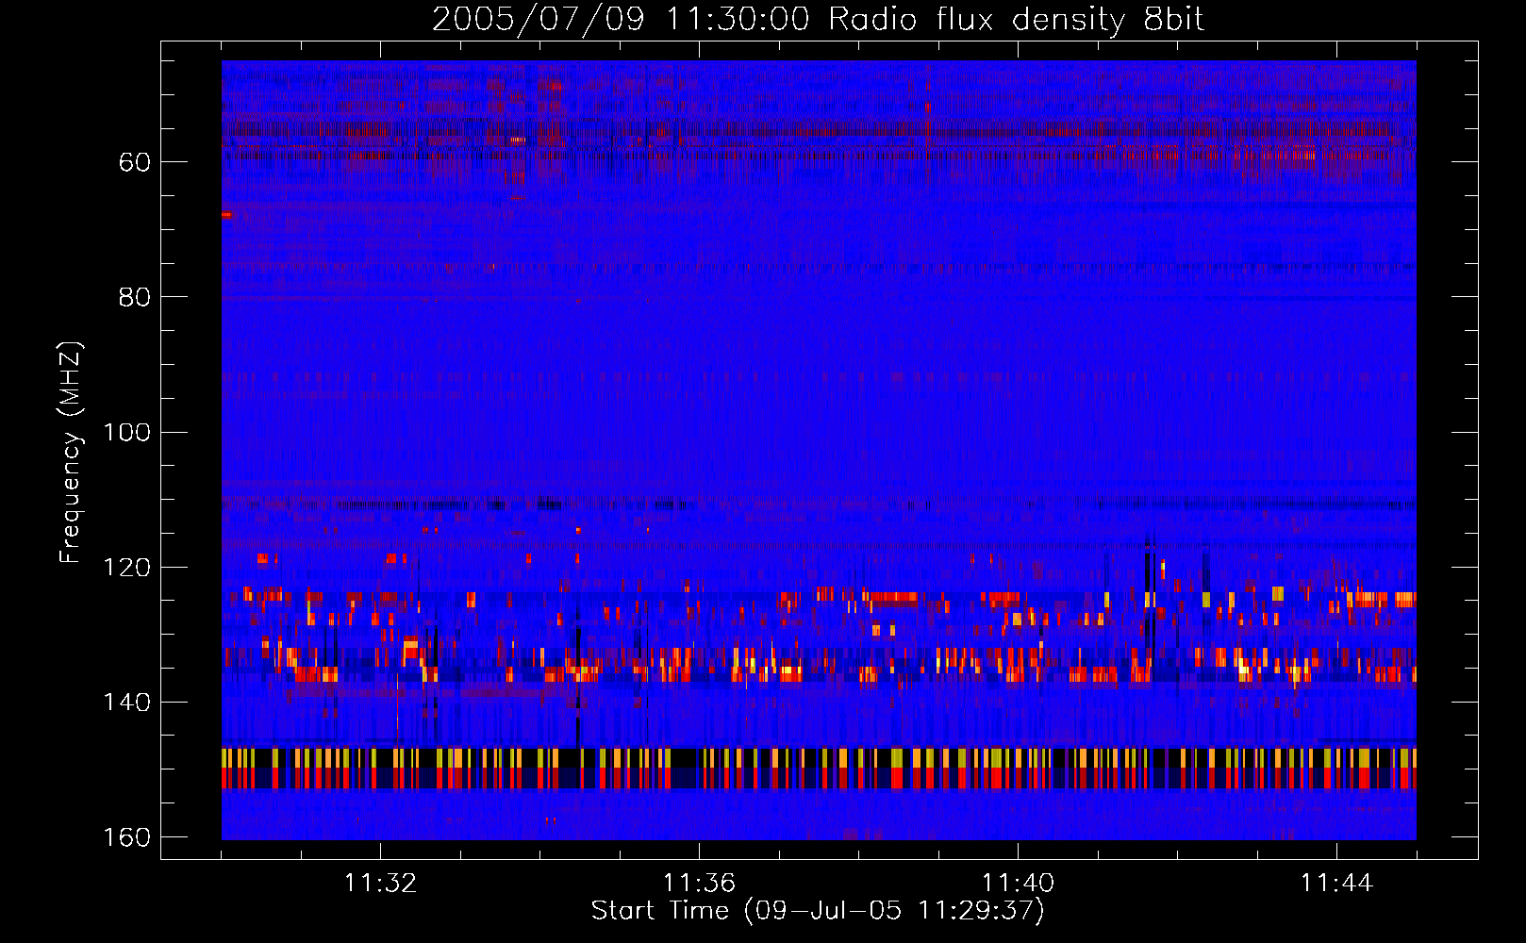Select the 11:44 time tick label
This screenshot has width=1526, height=943.
1336,884
